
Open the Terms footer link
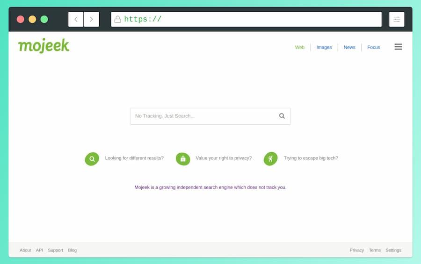[375, 250]
